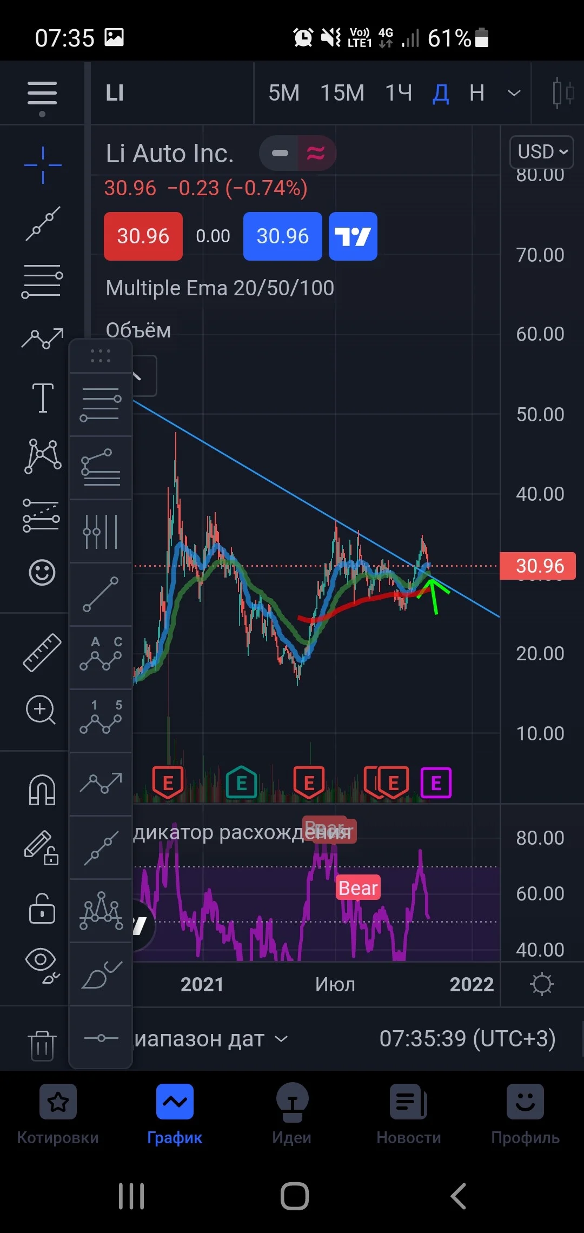Tap the 07:35:39 (UTC+3) timezone selector
Image resolution: width=584 pixels, height=1233 pixels.
467,1038
